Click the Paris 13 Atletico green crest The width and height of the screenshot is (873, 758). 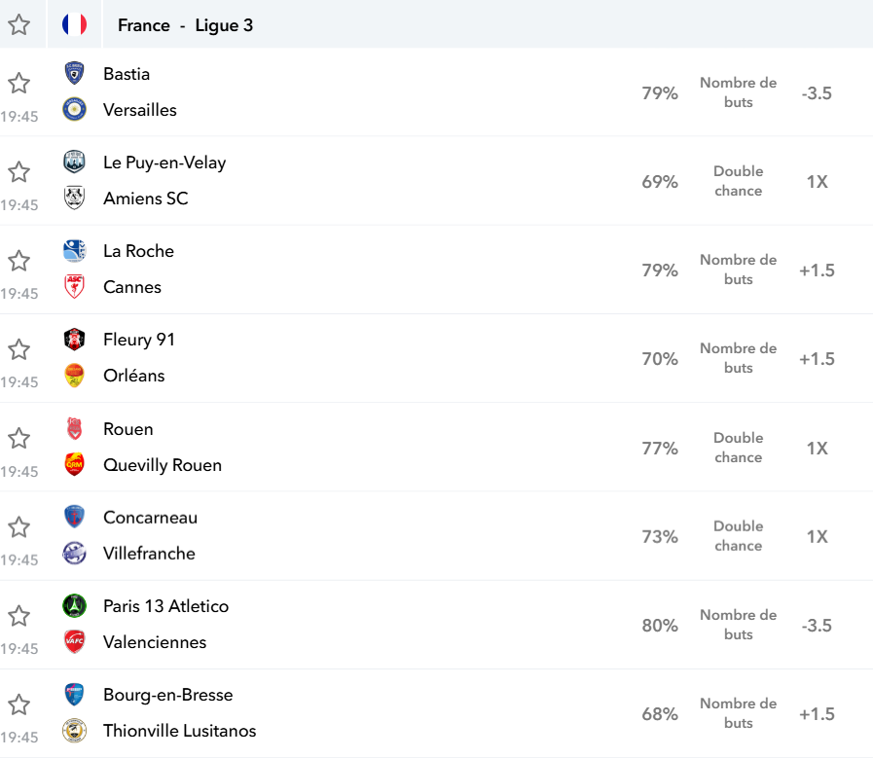pyautogui.click(x=74, y=605)
